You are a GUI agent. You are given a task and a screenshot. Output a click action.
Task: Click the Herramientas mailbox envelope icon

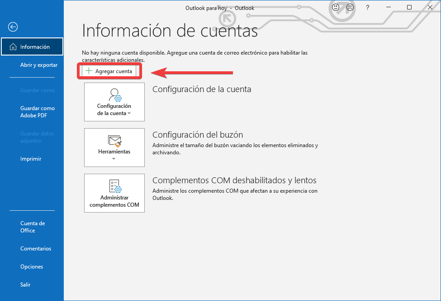coord(114,141)
